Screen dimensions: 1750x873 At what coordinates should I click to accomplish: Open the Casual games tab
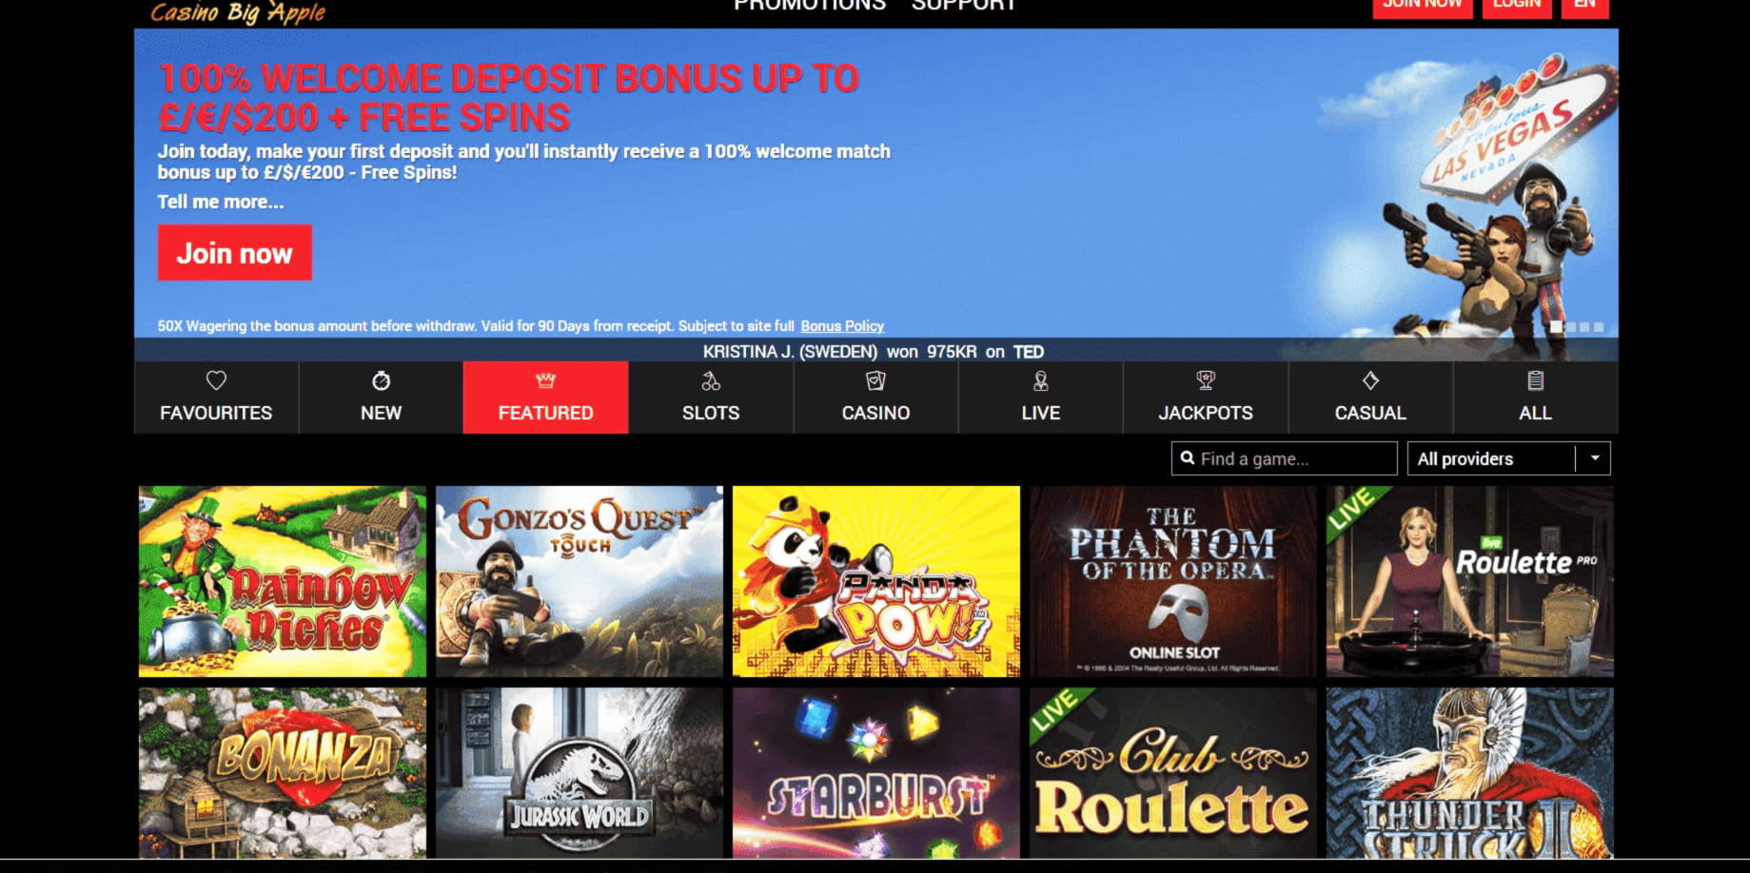tap(1370, 398)
